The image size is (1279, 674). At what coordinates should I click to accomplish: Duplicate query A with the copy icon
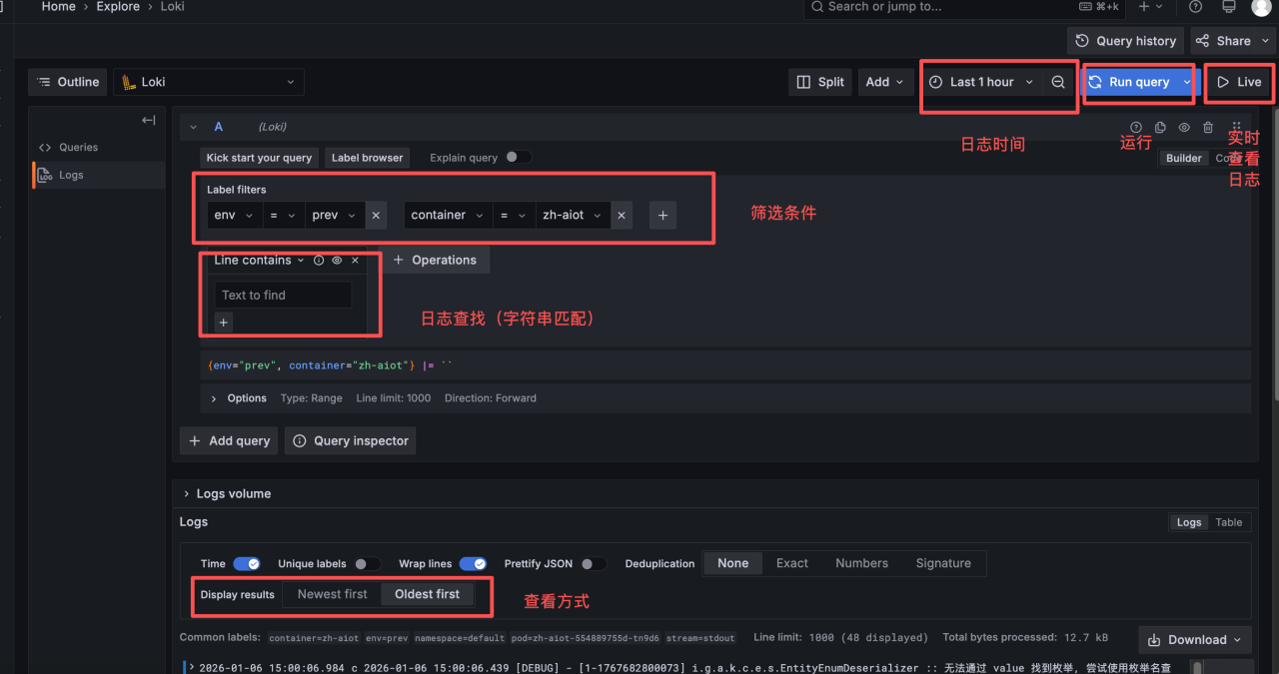pyautogui.click(x=1160, y=127)
